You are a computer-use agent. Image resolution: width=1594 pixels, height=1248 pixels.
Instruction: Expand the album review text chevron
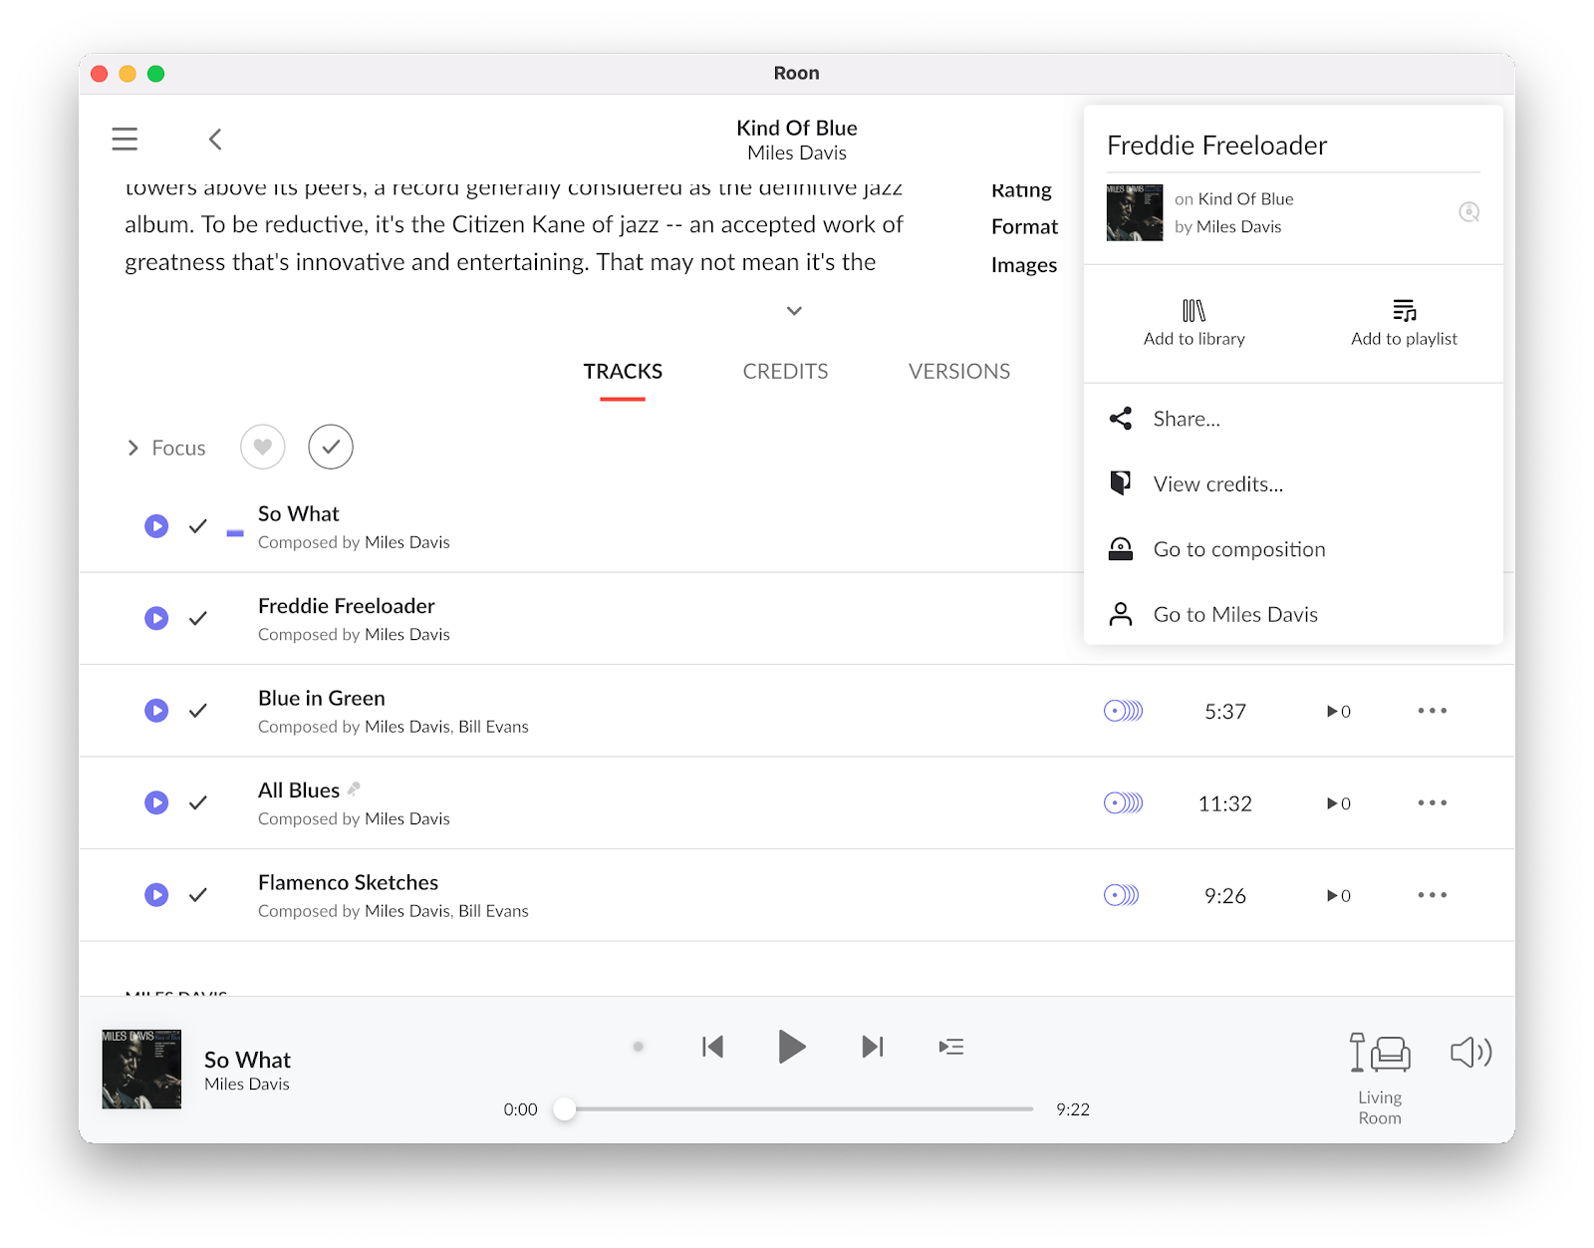point(794,311)
